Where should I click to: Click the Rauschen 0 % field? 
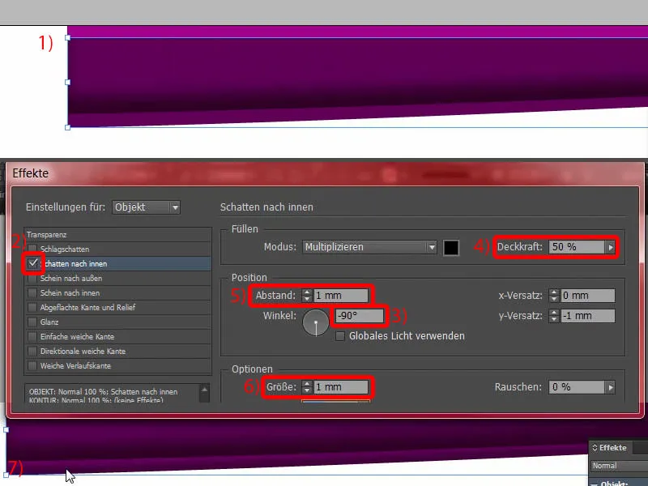click(578, 387)
